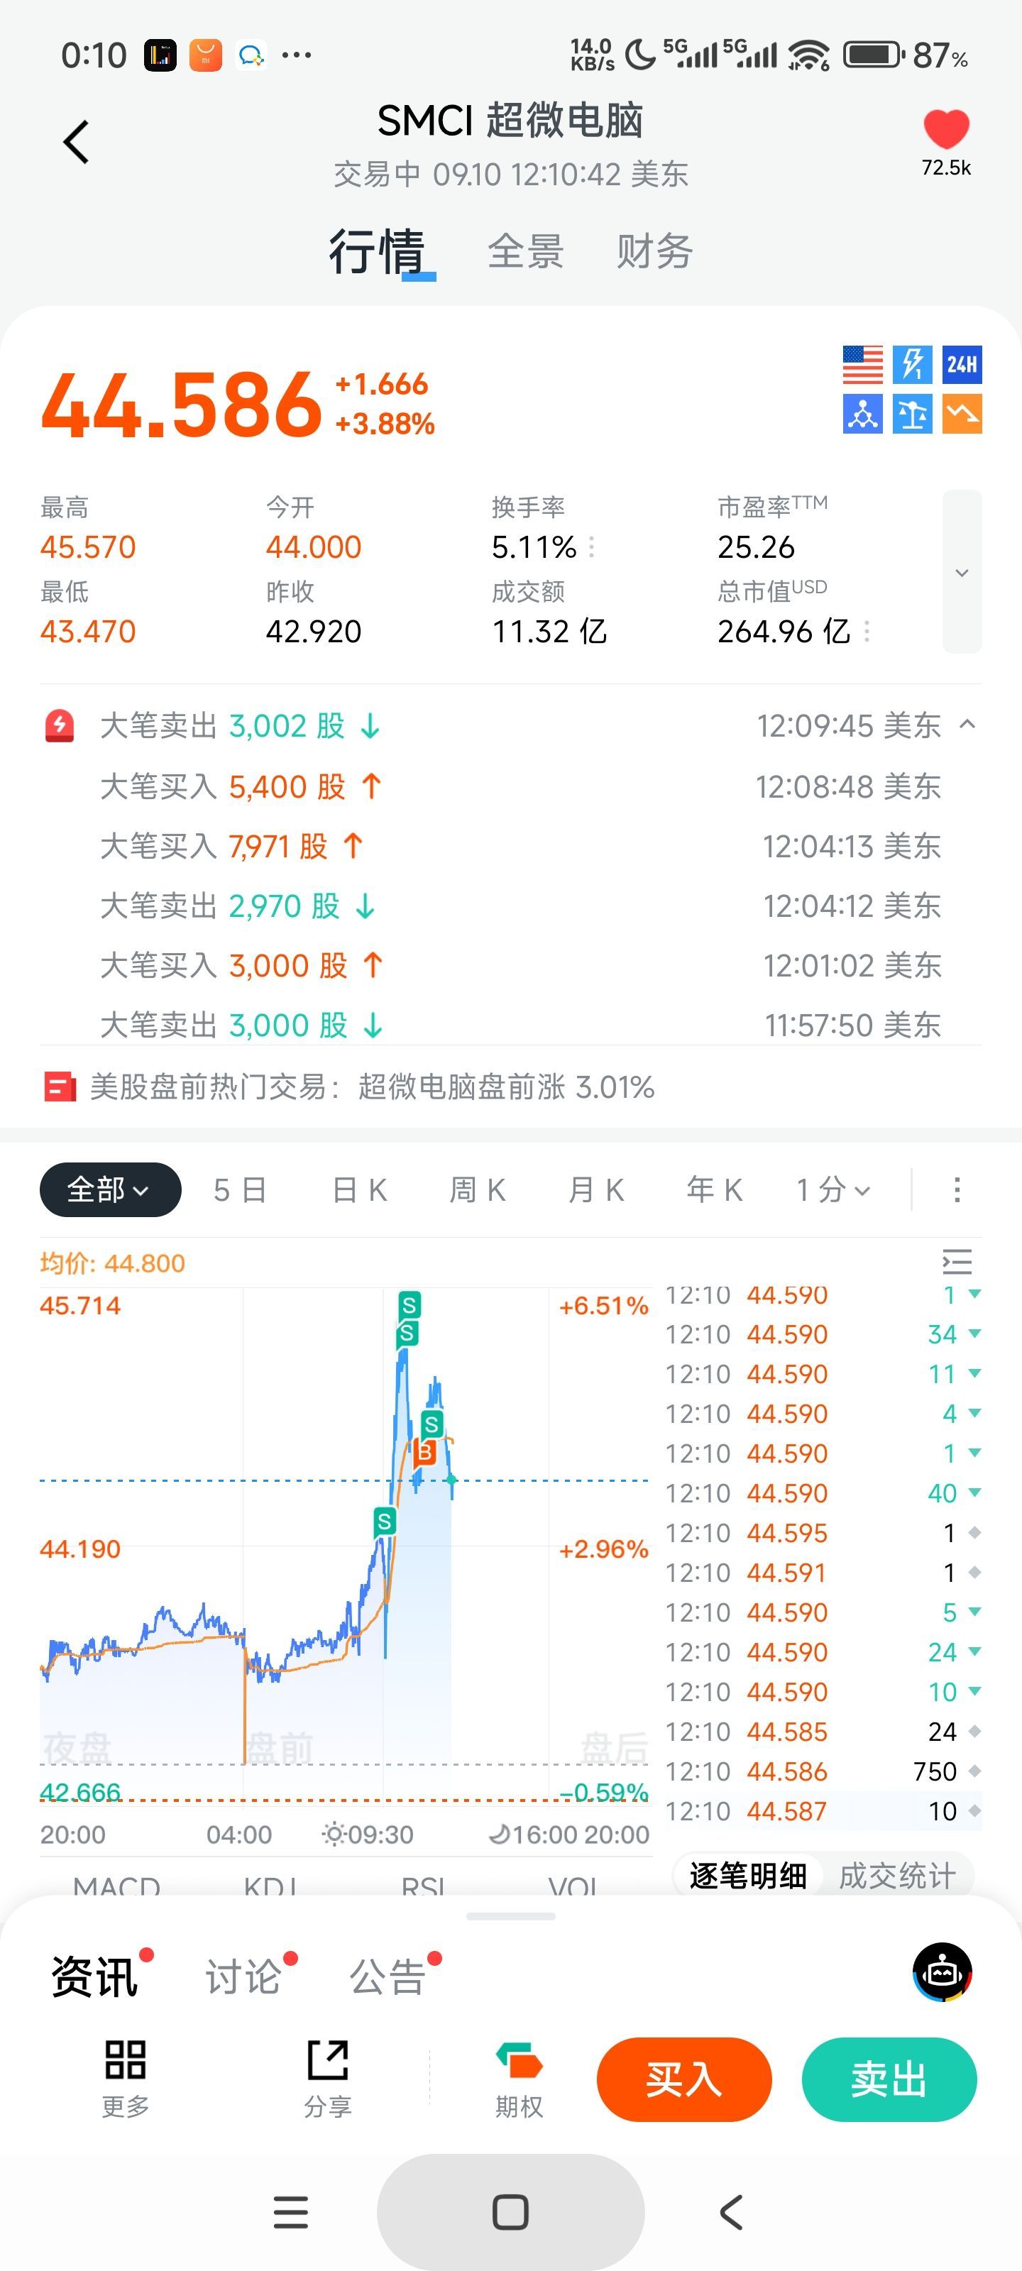Image resolution: width=1022 pixels, height=2271 pixels.
Task: Tap the blue network relationship icon
Action: click(x=862, y=414)
